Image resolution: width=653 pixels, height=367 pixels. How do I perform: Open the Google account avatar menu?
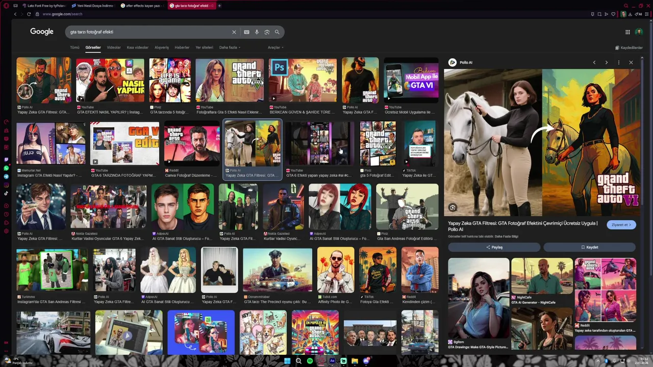click(x=639, y=32)
